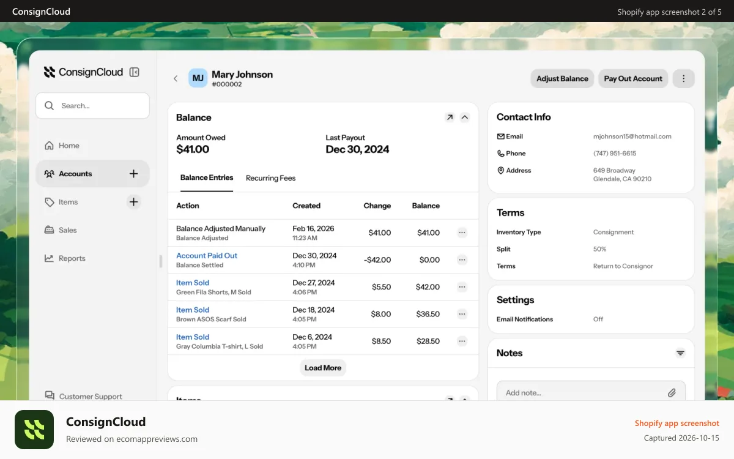The height and width of the screenshot is (459, 734).
Task: Open Items in the sidebar
Action: click(x=92, y=202)
